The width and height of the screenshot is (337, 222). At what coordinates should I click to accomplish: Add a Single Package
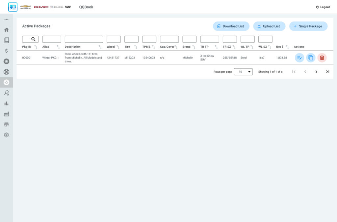click(x=308, y=26)
